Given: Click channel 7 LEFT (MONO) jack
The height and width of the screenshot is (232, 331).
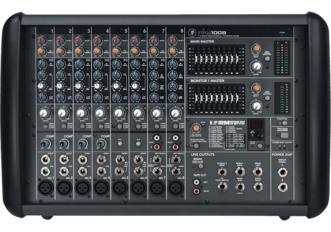Looking at the screenshot, I should [157, 159].
